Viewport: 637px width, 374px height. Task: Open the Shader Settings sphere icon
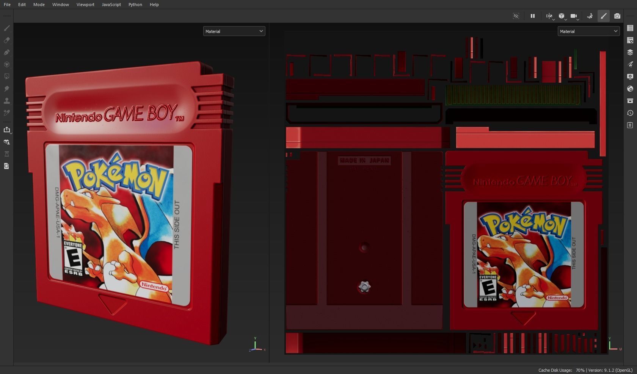(630, 89)
